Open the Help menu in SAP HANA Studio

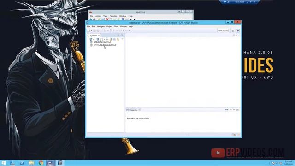pos(130,27)
